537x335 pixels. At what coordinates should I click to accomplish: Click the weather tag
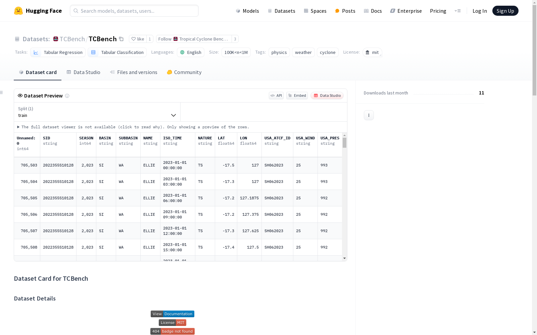click(303, 52)
